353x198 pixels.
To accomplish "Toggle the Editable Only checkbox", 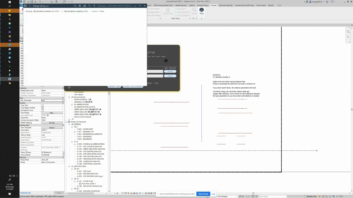I will pyautogui.click(x=306, y=196).
